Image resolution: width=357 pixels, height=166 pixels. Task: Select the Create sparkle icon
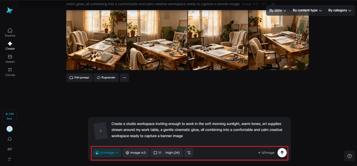(10, 45)
